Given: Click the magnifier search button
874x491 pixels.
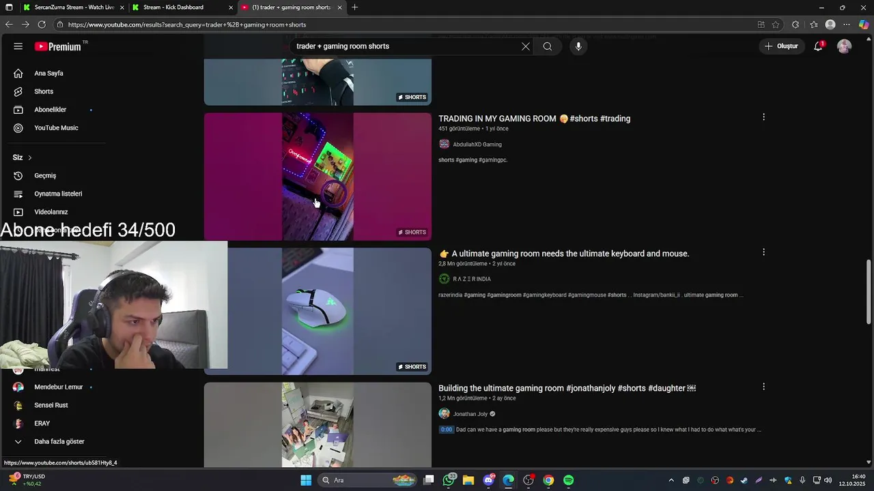Looking at the screenshot, I should click(548, 46).
